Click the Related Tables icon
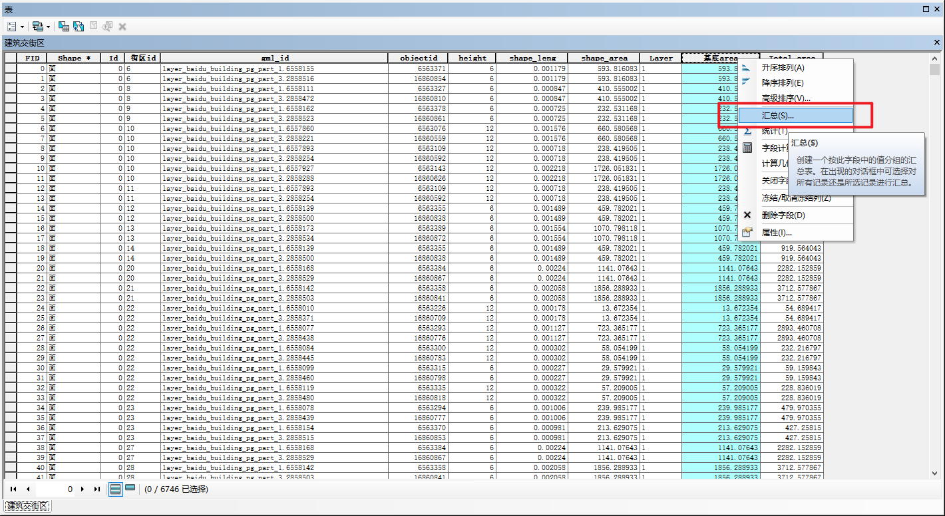This screenshot has width=945, height=516. click(37, 27)
